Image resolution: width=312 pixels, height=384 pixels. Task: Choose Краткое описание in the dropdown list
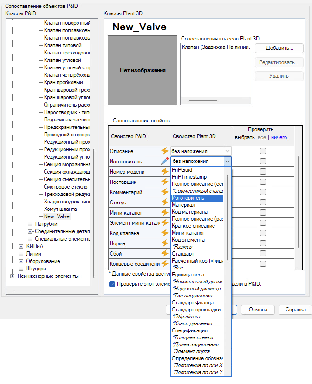point(197,226)
